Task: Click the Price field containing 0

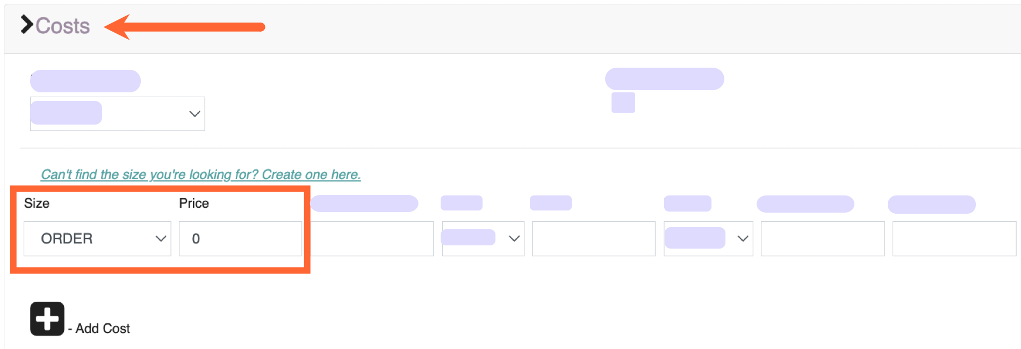Action: (x=240, y=238)
